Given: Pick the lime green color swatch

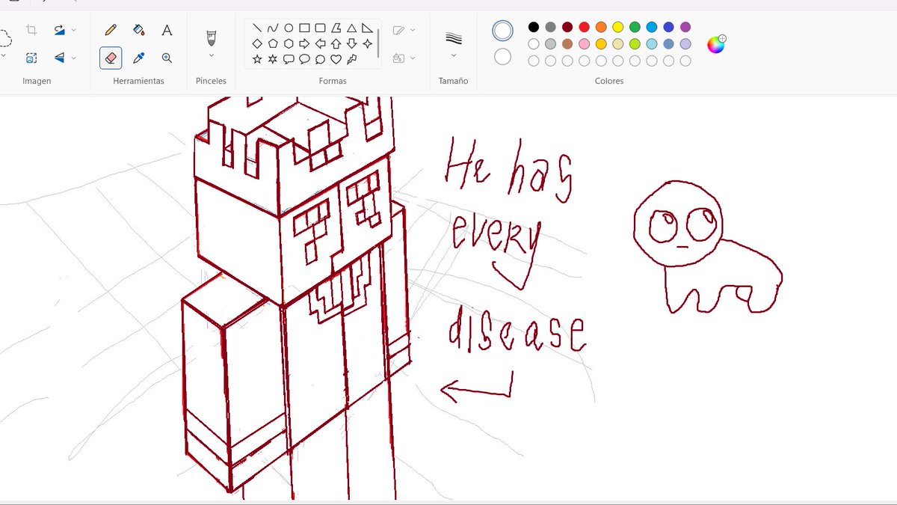Looking at the screenshot, I should click(635, 44).
